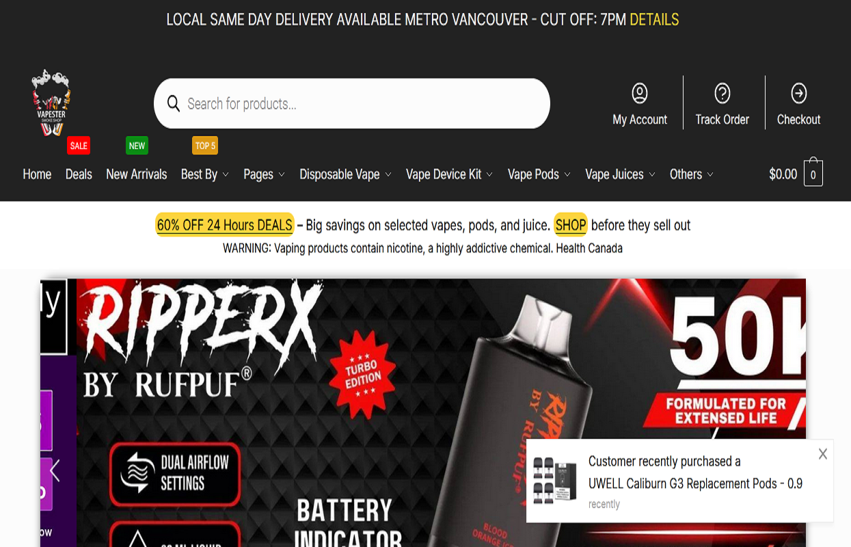851x547 pixels.
Task: Expand the Best By dropdown menu
Action: [205, 174]
